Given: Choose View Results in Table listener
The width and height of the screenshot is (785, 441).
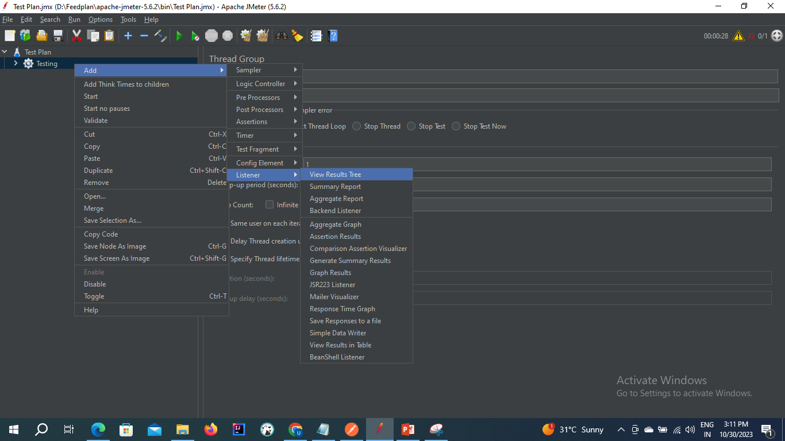Looking at the screenshot, I should point(356,345).
